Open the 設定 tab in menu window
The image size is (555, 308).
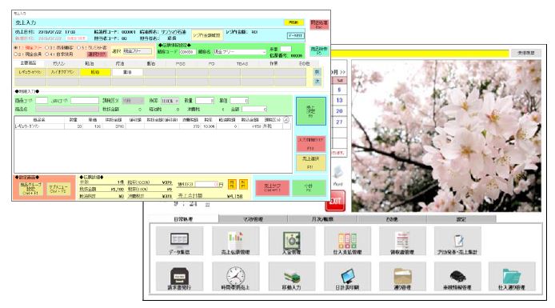coord(461,219)
